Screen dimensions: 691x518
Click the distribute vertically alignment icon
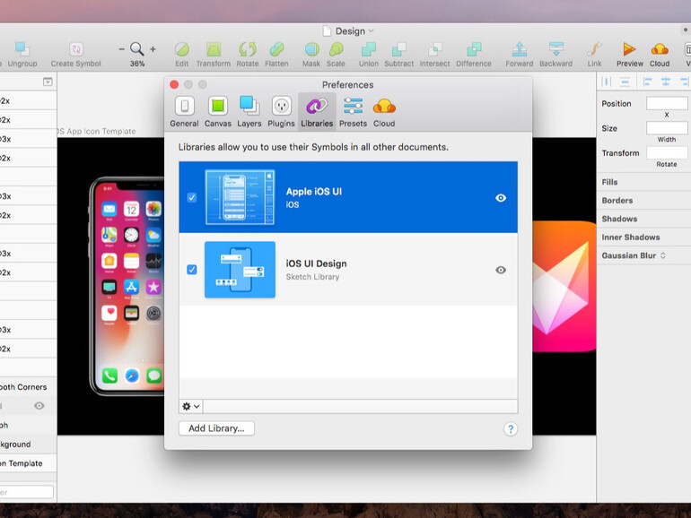[625, 82]
